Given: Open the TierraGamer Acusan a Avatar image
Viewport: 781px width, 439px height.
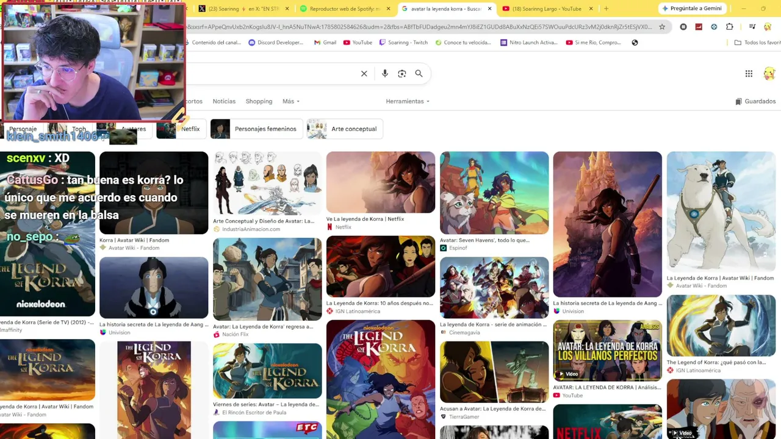Looking at the screenshot, I should click(494, 372).
